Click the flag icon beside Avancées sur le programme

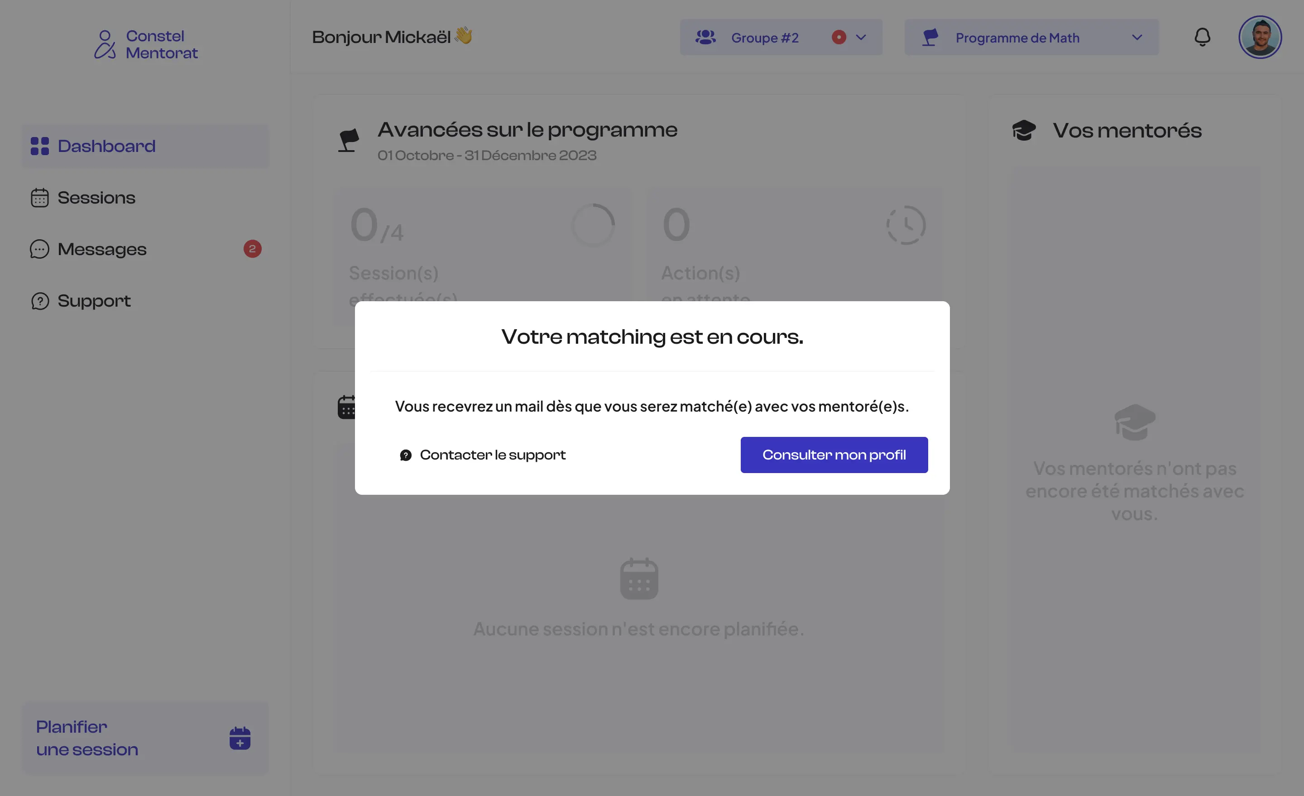(x=349, y=141)
